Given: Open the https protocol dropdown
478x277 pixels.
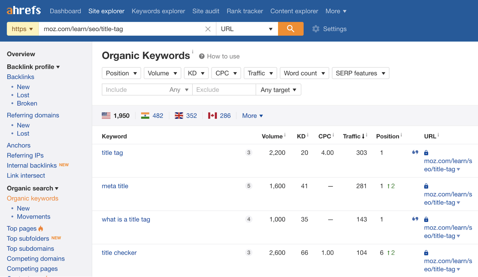Looking at the screenshot, I should click(22, 29).
